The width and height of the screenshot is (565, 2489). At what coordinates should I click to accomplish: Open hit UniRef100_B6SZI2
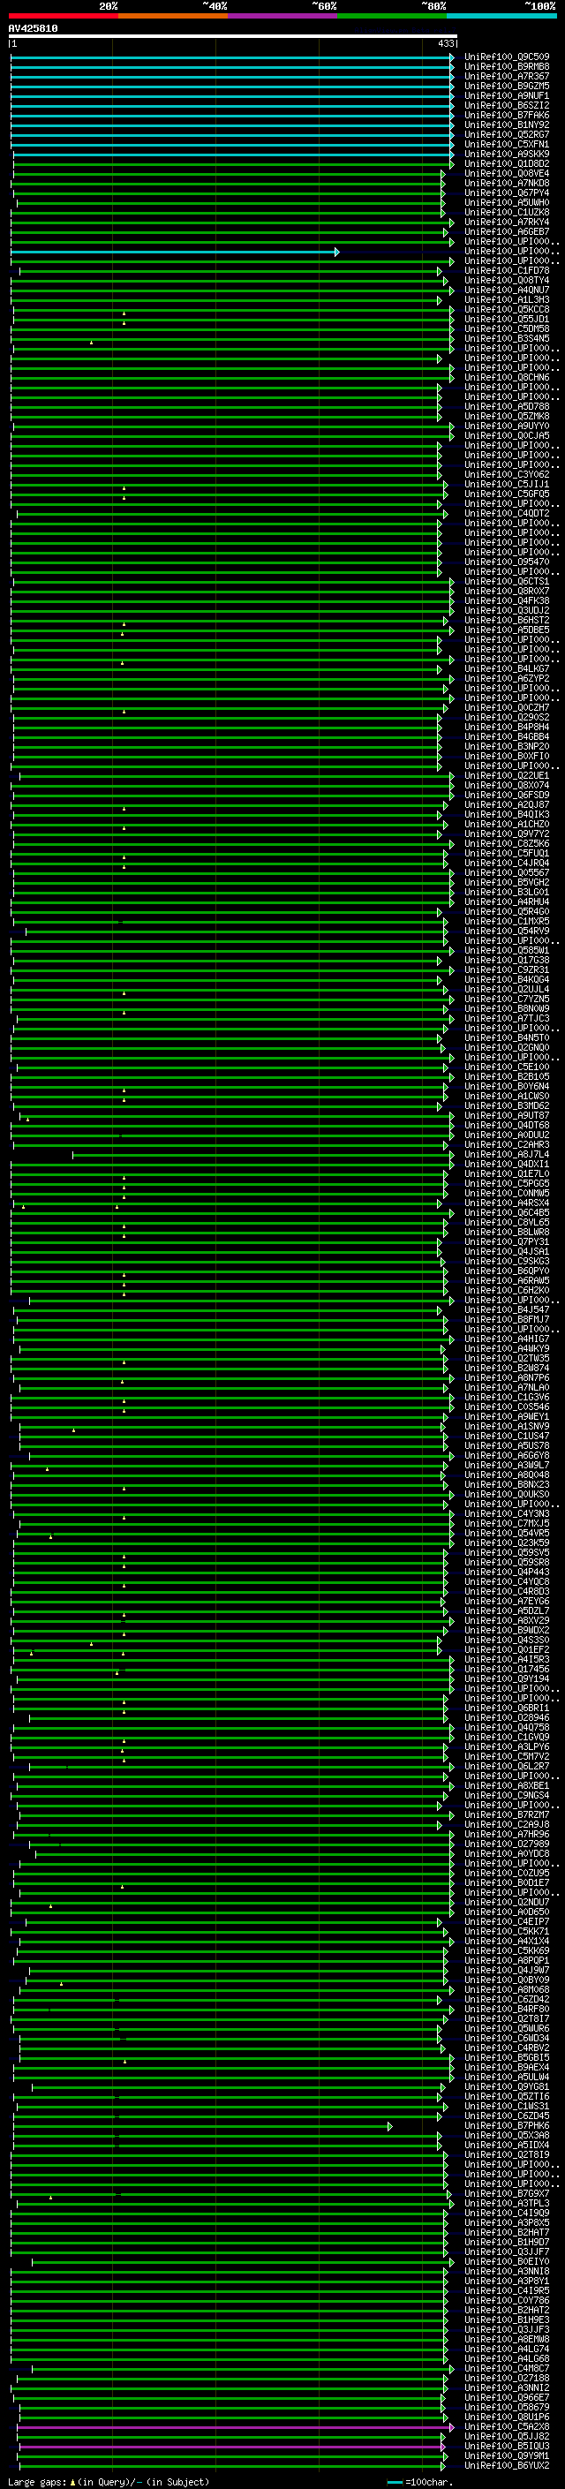(506, 105)
